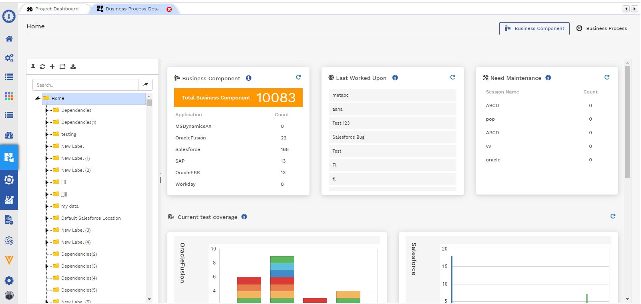Select the highlighted puzzle piece sidebar icon
Image resolution: width=641 pixels, height=304 pixels.
(x=9, y=158)
